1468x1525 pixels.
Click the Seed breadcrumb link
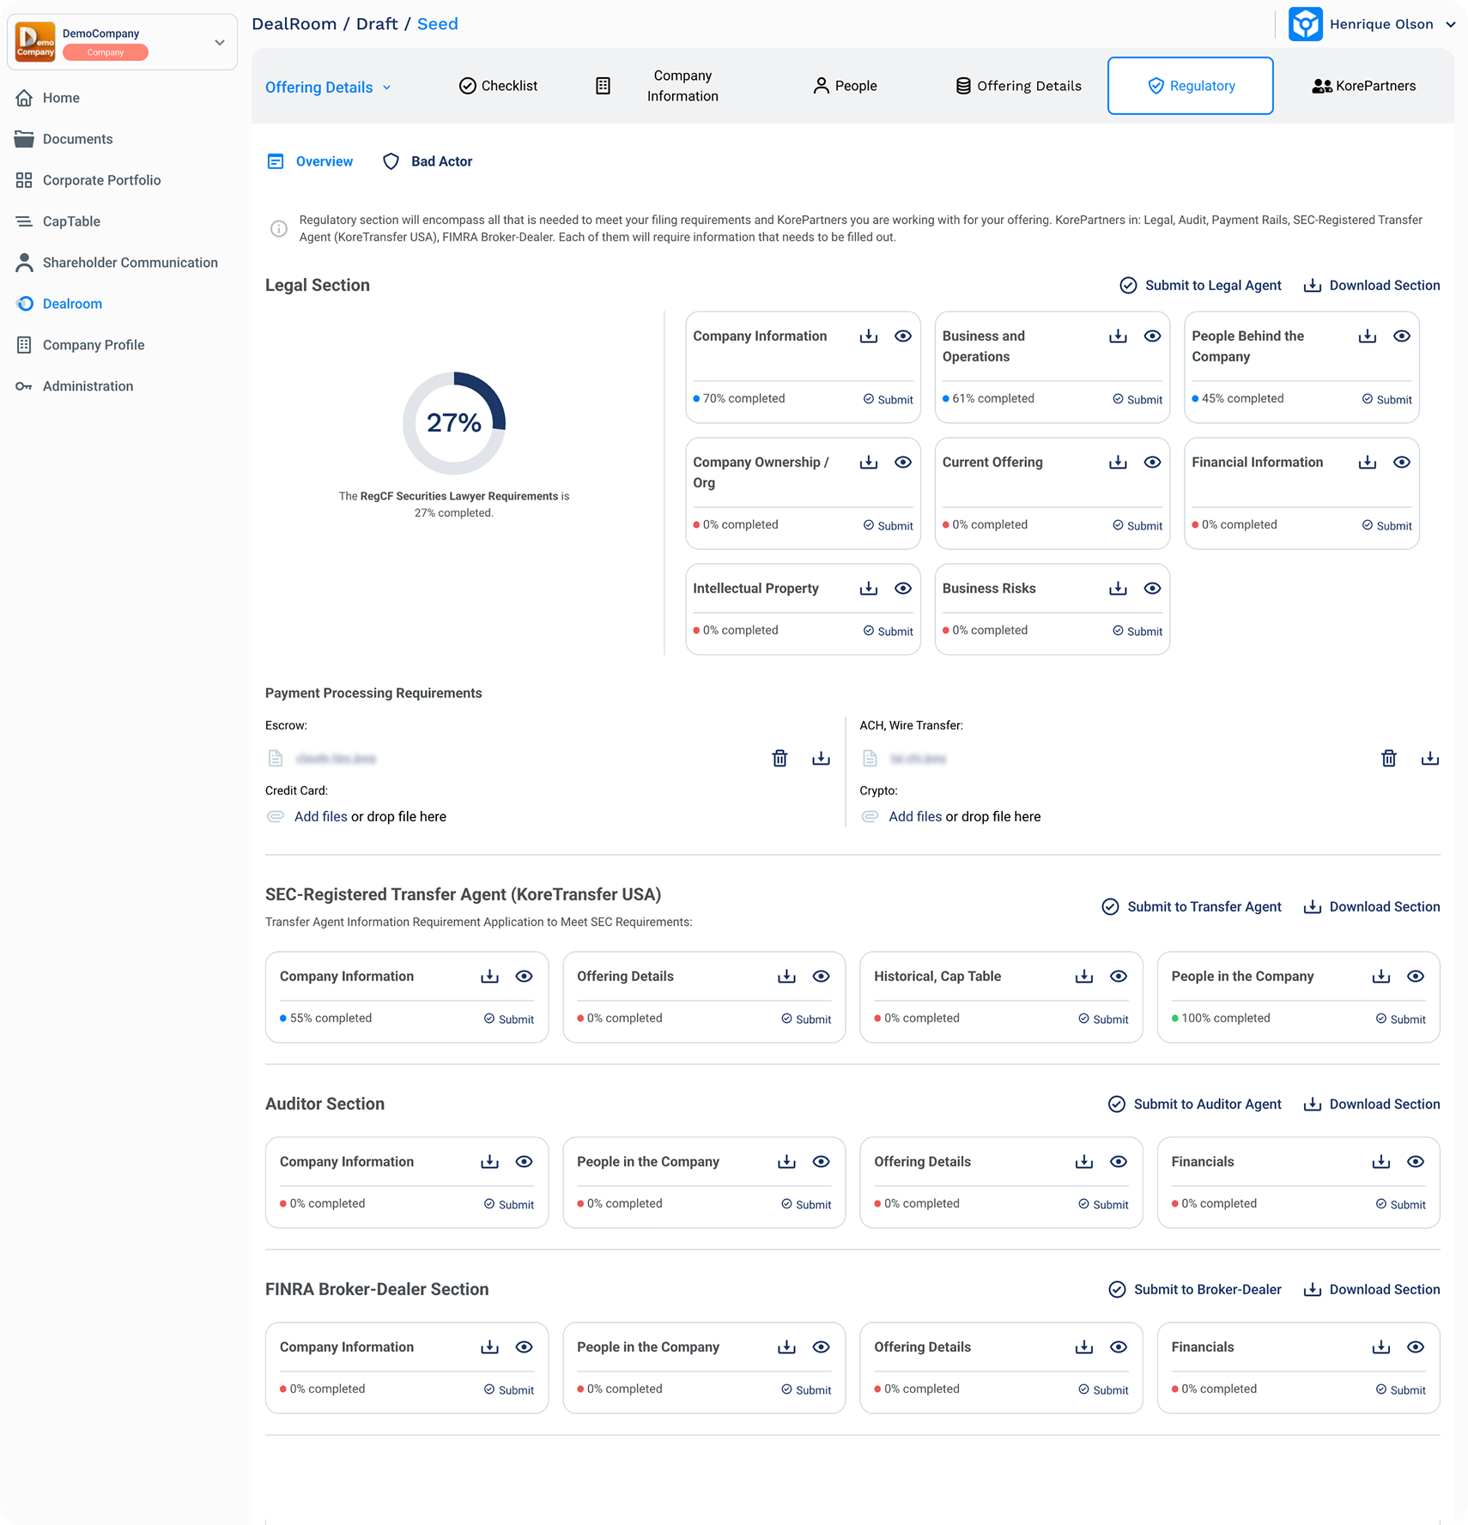tap(438, 24)
